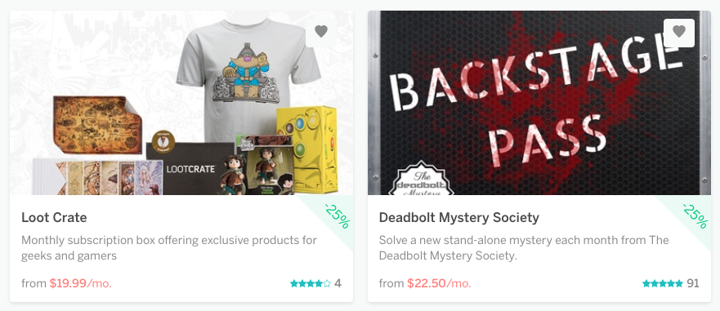Click the Deadbolt Mystery logo badge in image
Viewport: 720px width, 311px height.
pyautogui.click(x=420, y=179)
